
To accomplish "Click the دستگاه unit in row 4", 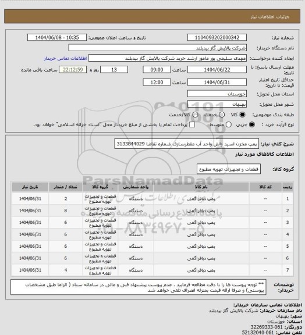I will coord(136,234).
